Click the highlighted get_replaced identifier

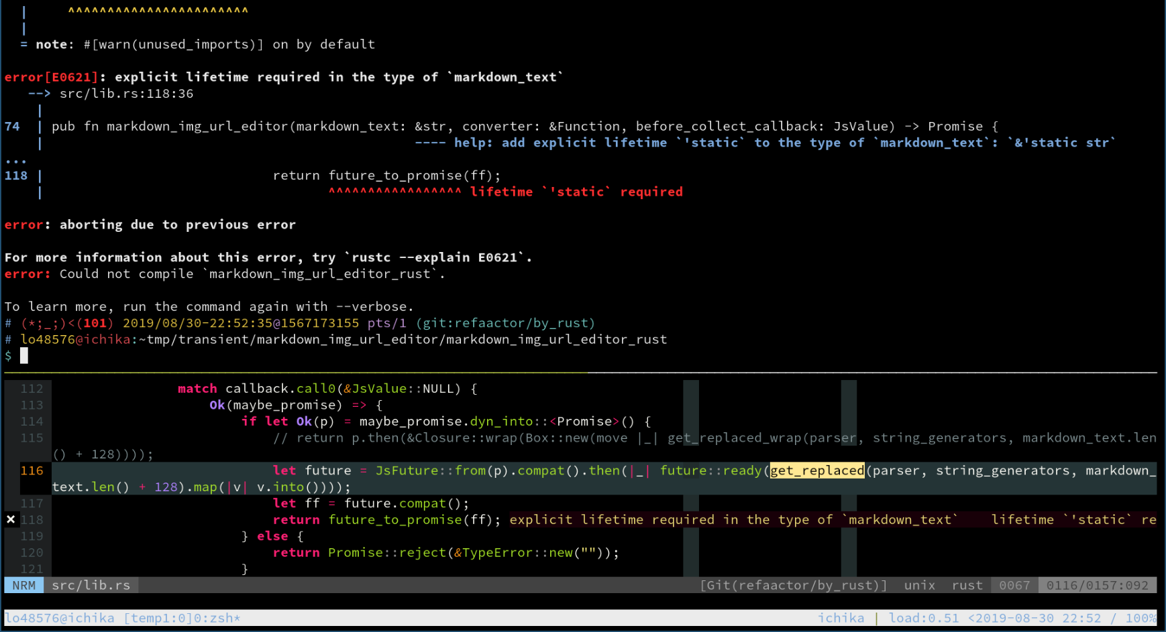[816, 470]
